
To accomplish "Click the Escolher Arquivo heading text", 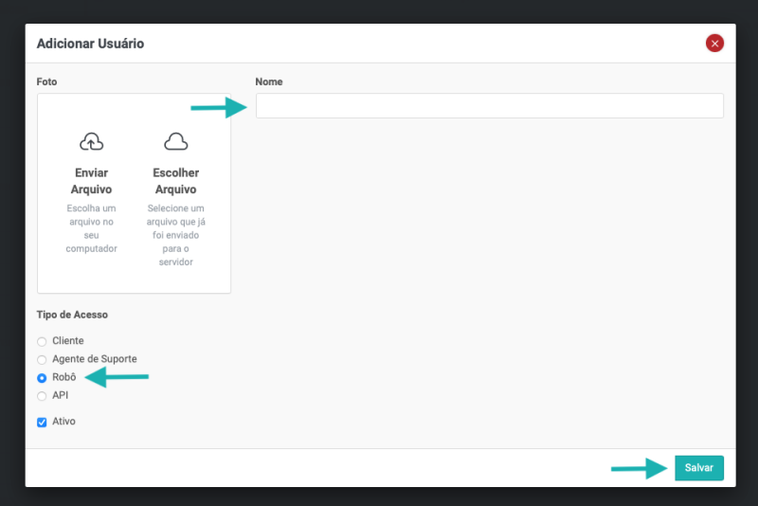I will (175, 181).
